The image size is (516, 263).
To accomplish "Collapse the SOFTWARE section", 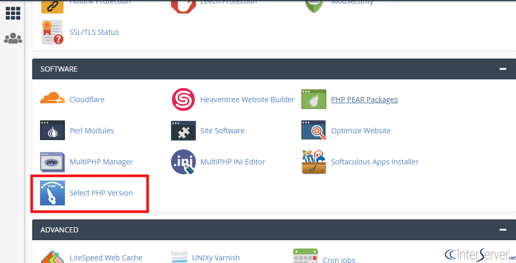I will [503, 69].
